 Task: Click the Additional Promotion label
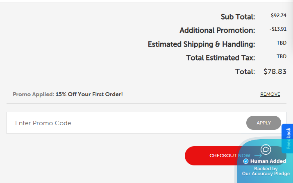coord(217,30)
